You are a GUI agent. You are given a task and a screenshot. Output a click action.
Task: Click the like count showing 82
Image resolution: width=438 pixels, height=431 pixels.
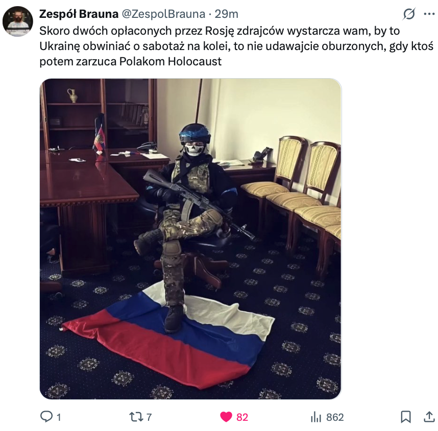(x=242, y=417)
